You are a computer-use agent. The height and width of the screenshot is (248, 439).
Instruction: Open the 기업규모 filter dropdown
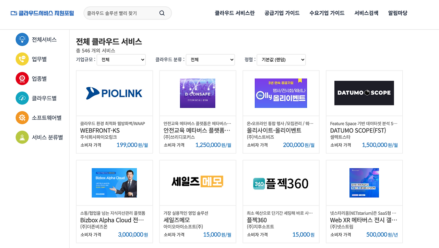121,59
